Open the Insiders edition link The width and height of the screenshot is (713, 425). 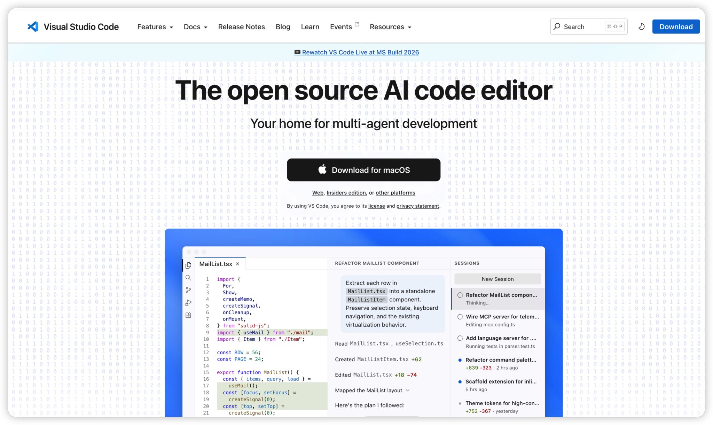[346, 193]
